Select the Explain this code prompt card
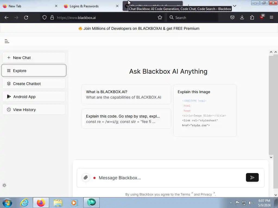 [x=126, y=119]
